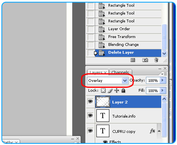Open the Opacity slider arrow
Viewport: 177px width, 145px height.
[x=163, y=80]
